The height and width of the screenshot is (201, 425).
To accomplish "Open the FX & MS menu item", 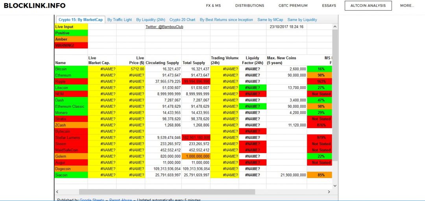I will click(x=213, y=6).
